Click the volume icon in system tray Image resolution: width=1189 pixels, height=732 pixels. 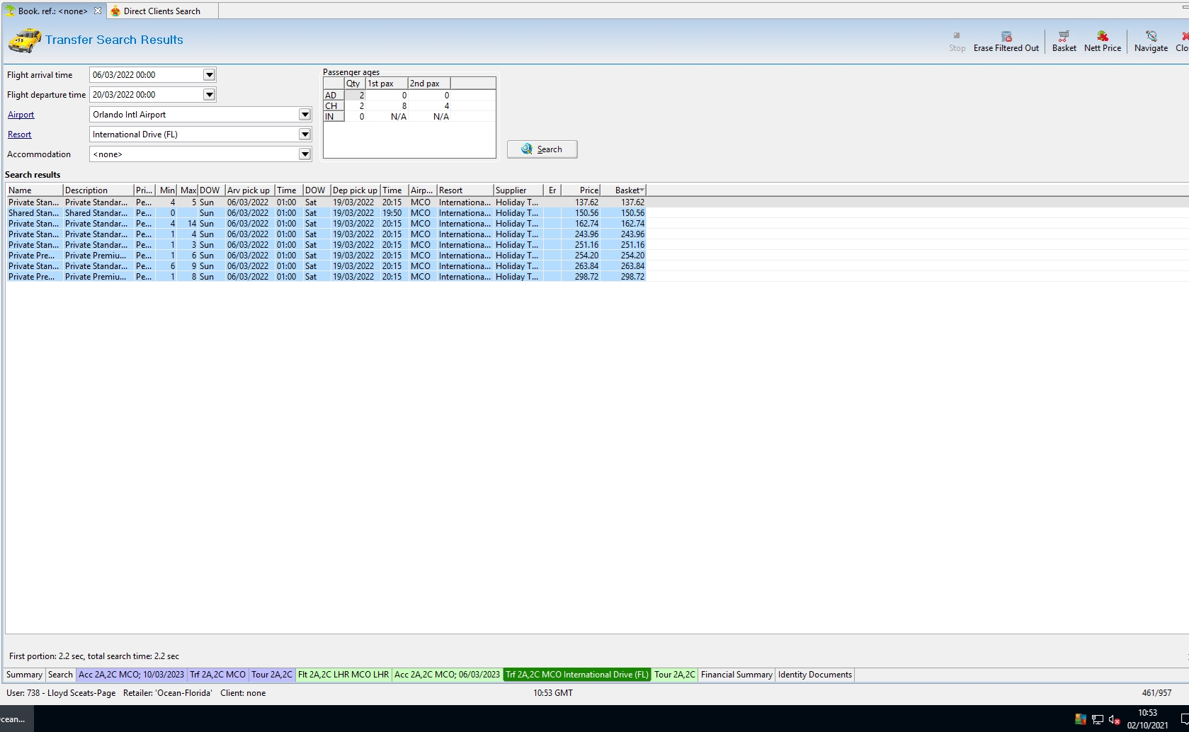coord(1115,720)
